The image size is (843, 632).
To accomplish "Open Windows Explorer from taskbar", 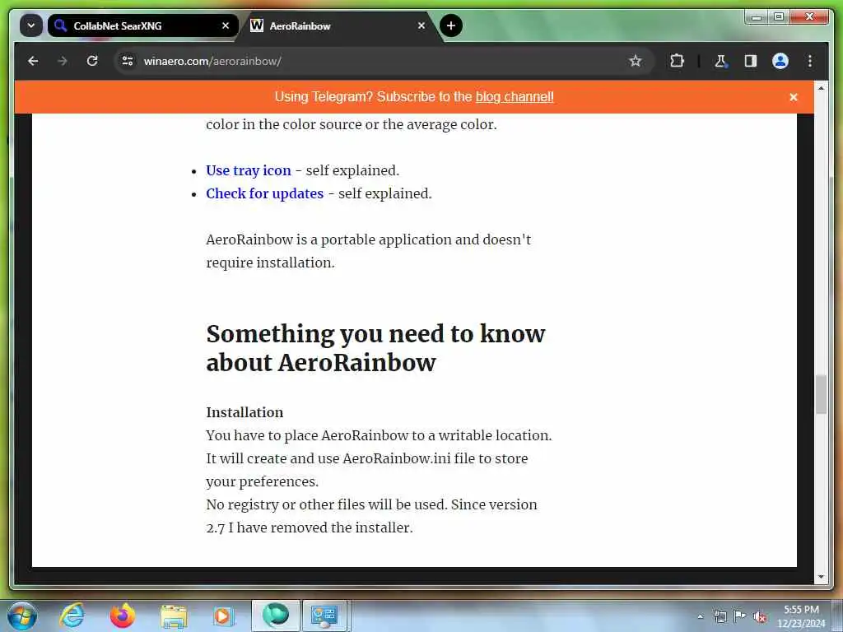I will click(x=173, y=616).
